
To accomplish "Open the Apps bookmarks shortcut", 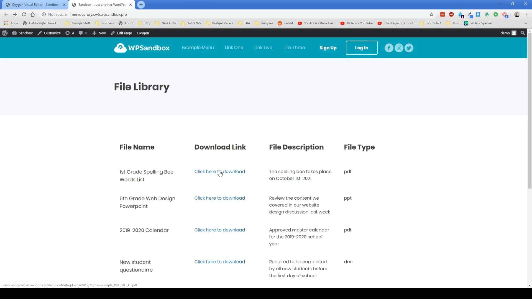I will pyautogui.click(x=11, y=23).
